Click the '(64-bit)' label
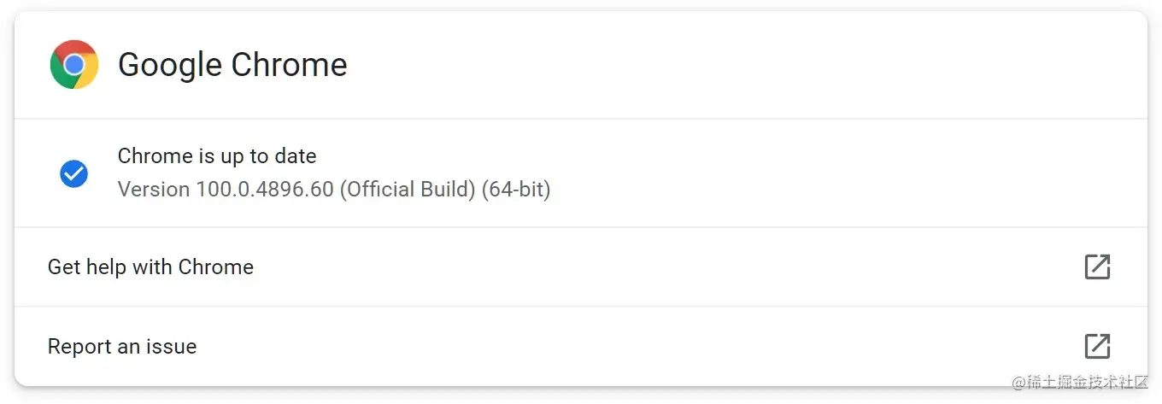The image size is (1162, 404). (516, 189)
